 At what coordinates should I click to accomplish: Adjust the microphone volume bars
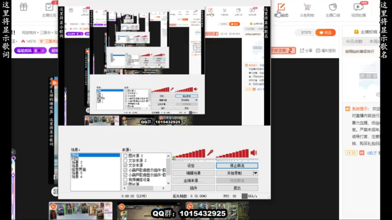tap(189, 154)
